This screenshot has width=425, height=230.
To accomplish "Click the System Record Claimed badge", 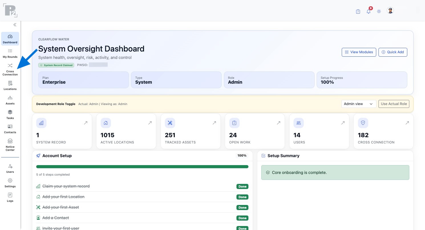I will click(x=56, y=65).
